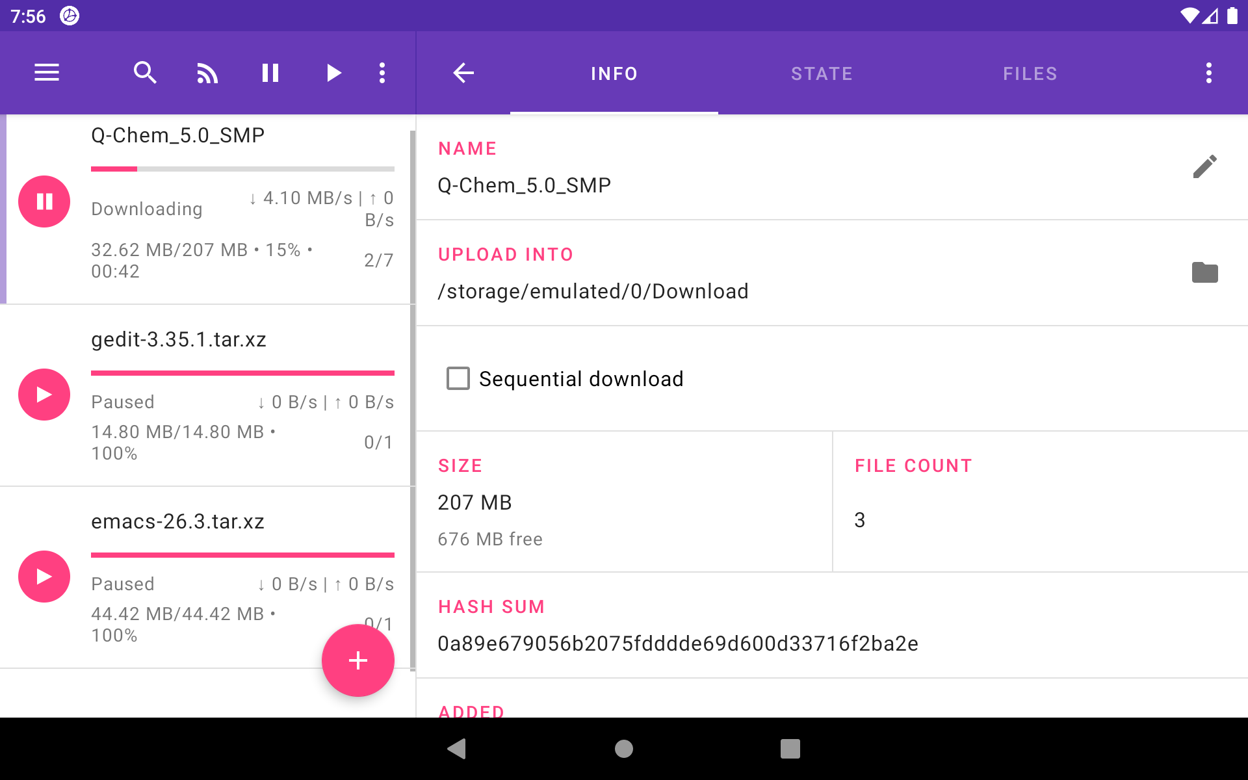This screenshot has height=780, width=1248.
Task: Edit torrent name with pencil icon
Action: pyautogui.click(x=1204, y=167)
